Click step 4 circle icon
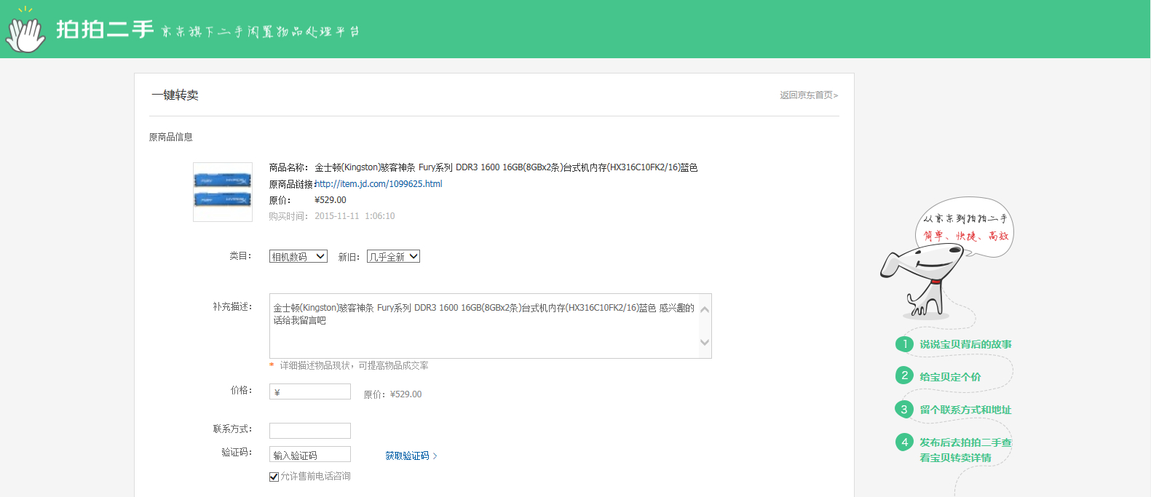1151x497 pixels. 904,442
